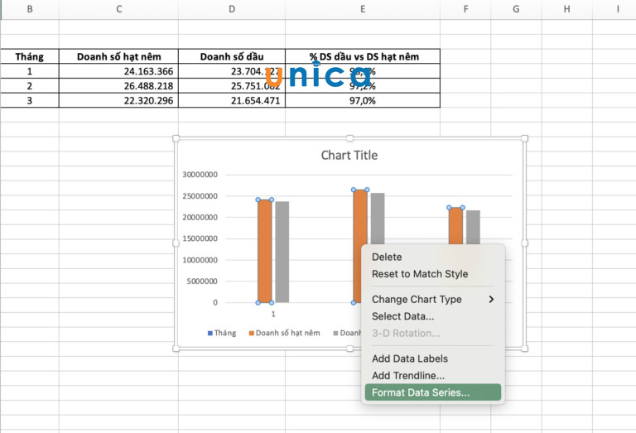Select cell showing 97,0%
The image size is (636, 433).
pyautogui.click(x=363, y=100)
